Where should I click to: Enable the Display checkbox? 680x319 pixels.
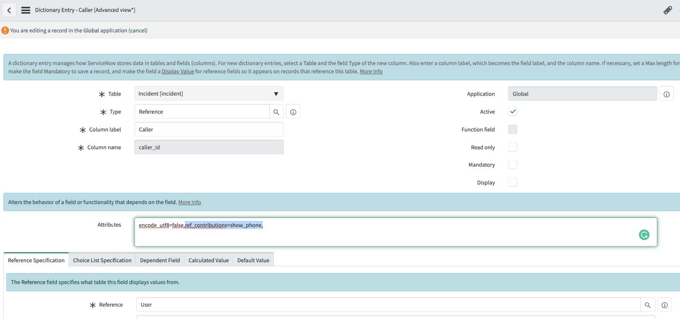click(513, 182)
